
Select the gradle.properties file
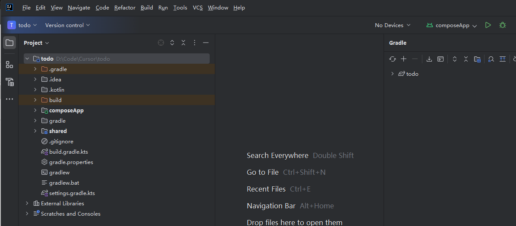(71, 162)
